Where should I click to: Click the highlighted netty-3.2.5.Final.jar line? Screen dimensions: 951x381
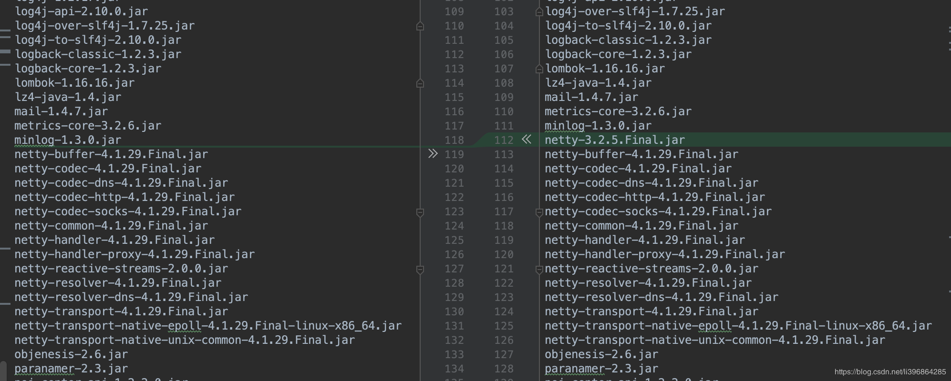614,140
